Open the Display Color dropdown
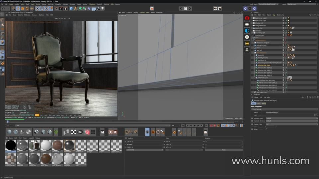The width and height of the screenshot is (319, 179). 291,124
